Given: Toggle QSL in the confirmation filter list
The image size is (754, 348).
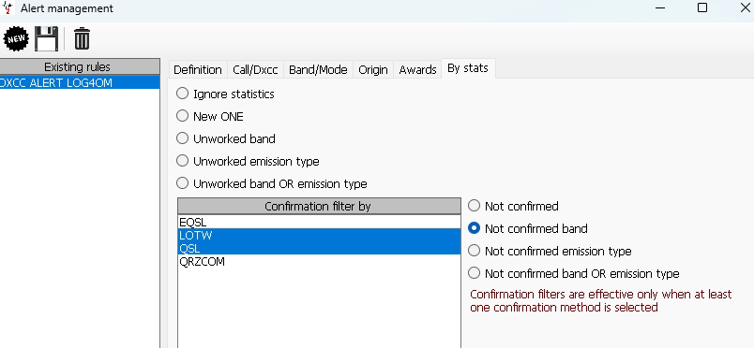Looking at the screenshot, I should tap(319, 248).
